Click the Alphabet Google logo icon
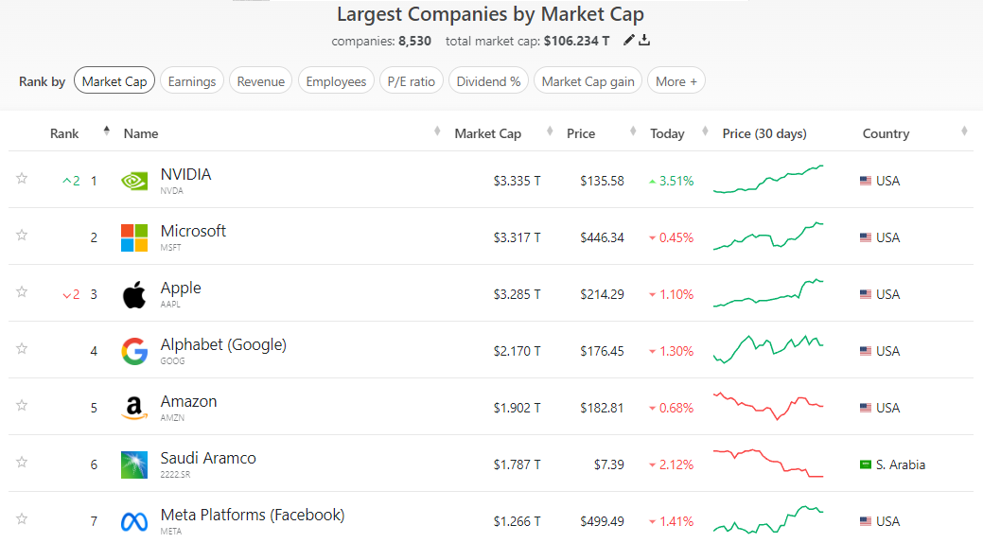This screenshot has width=983, height=543. (x=134, y=351)
